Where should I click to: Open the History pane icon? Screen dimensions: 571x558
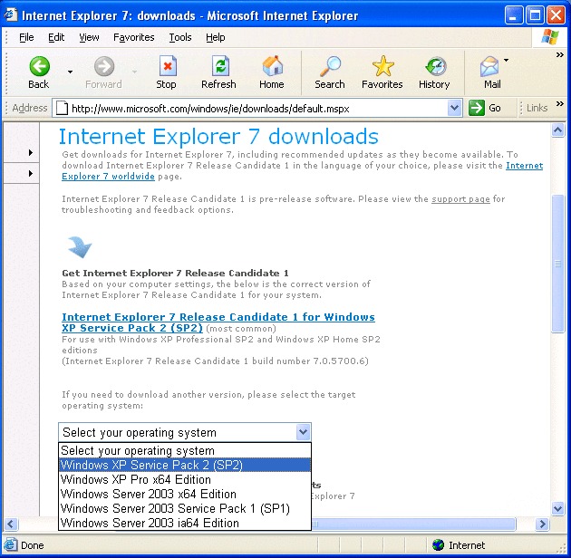[436, 67]
